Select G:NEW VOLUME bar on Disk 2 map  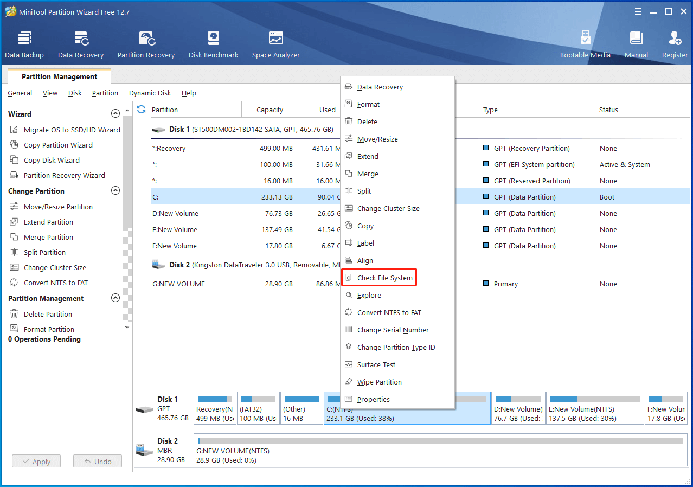pos(440,450)
